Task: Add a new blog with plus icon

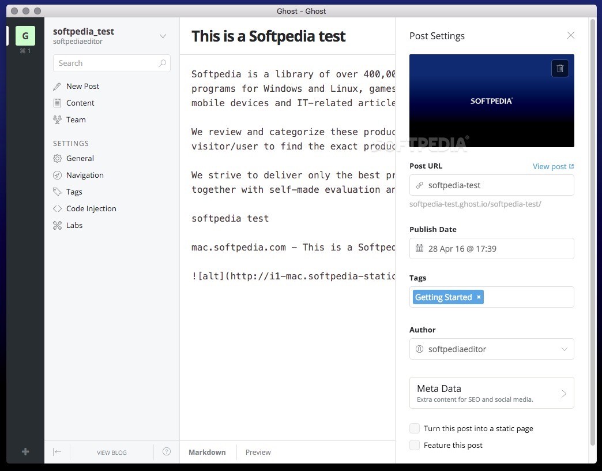Action: tap(25, 452)
